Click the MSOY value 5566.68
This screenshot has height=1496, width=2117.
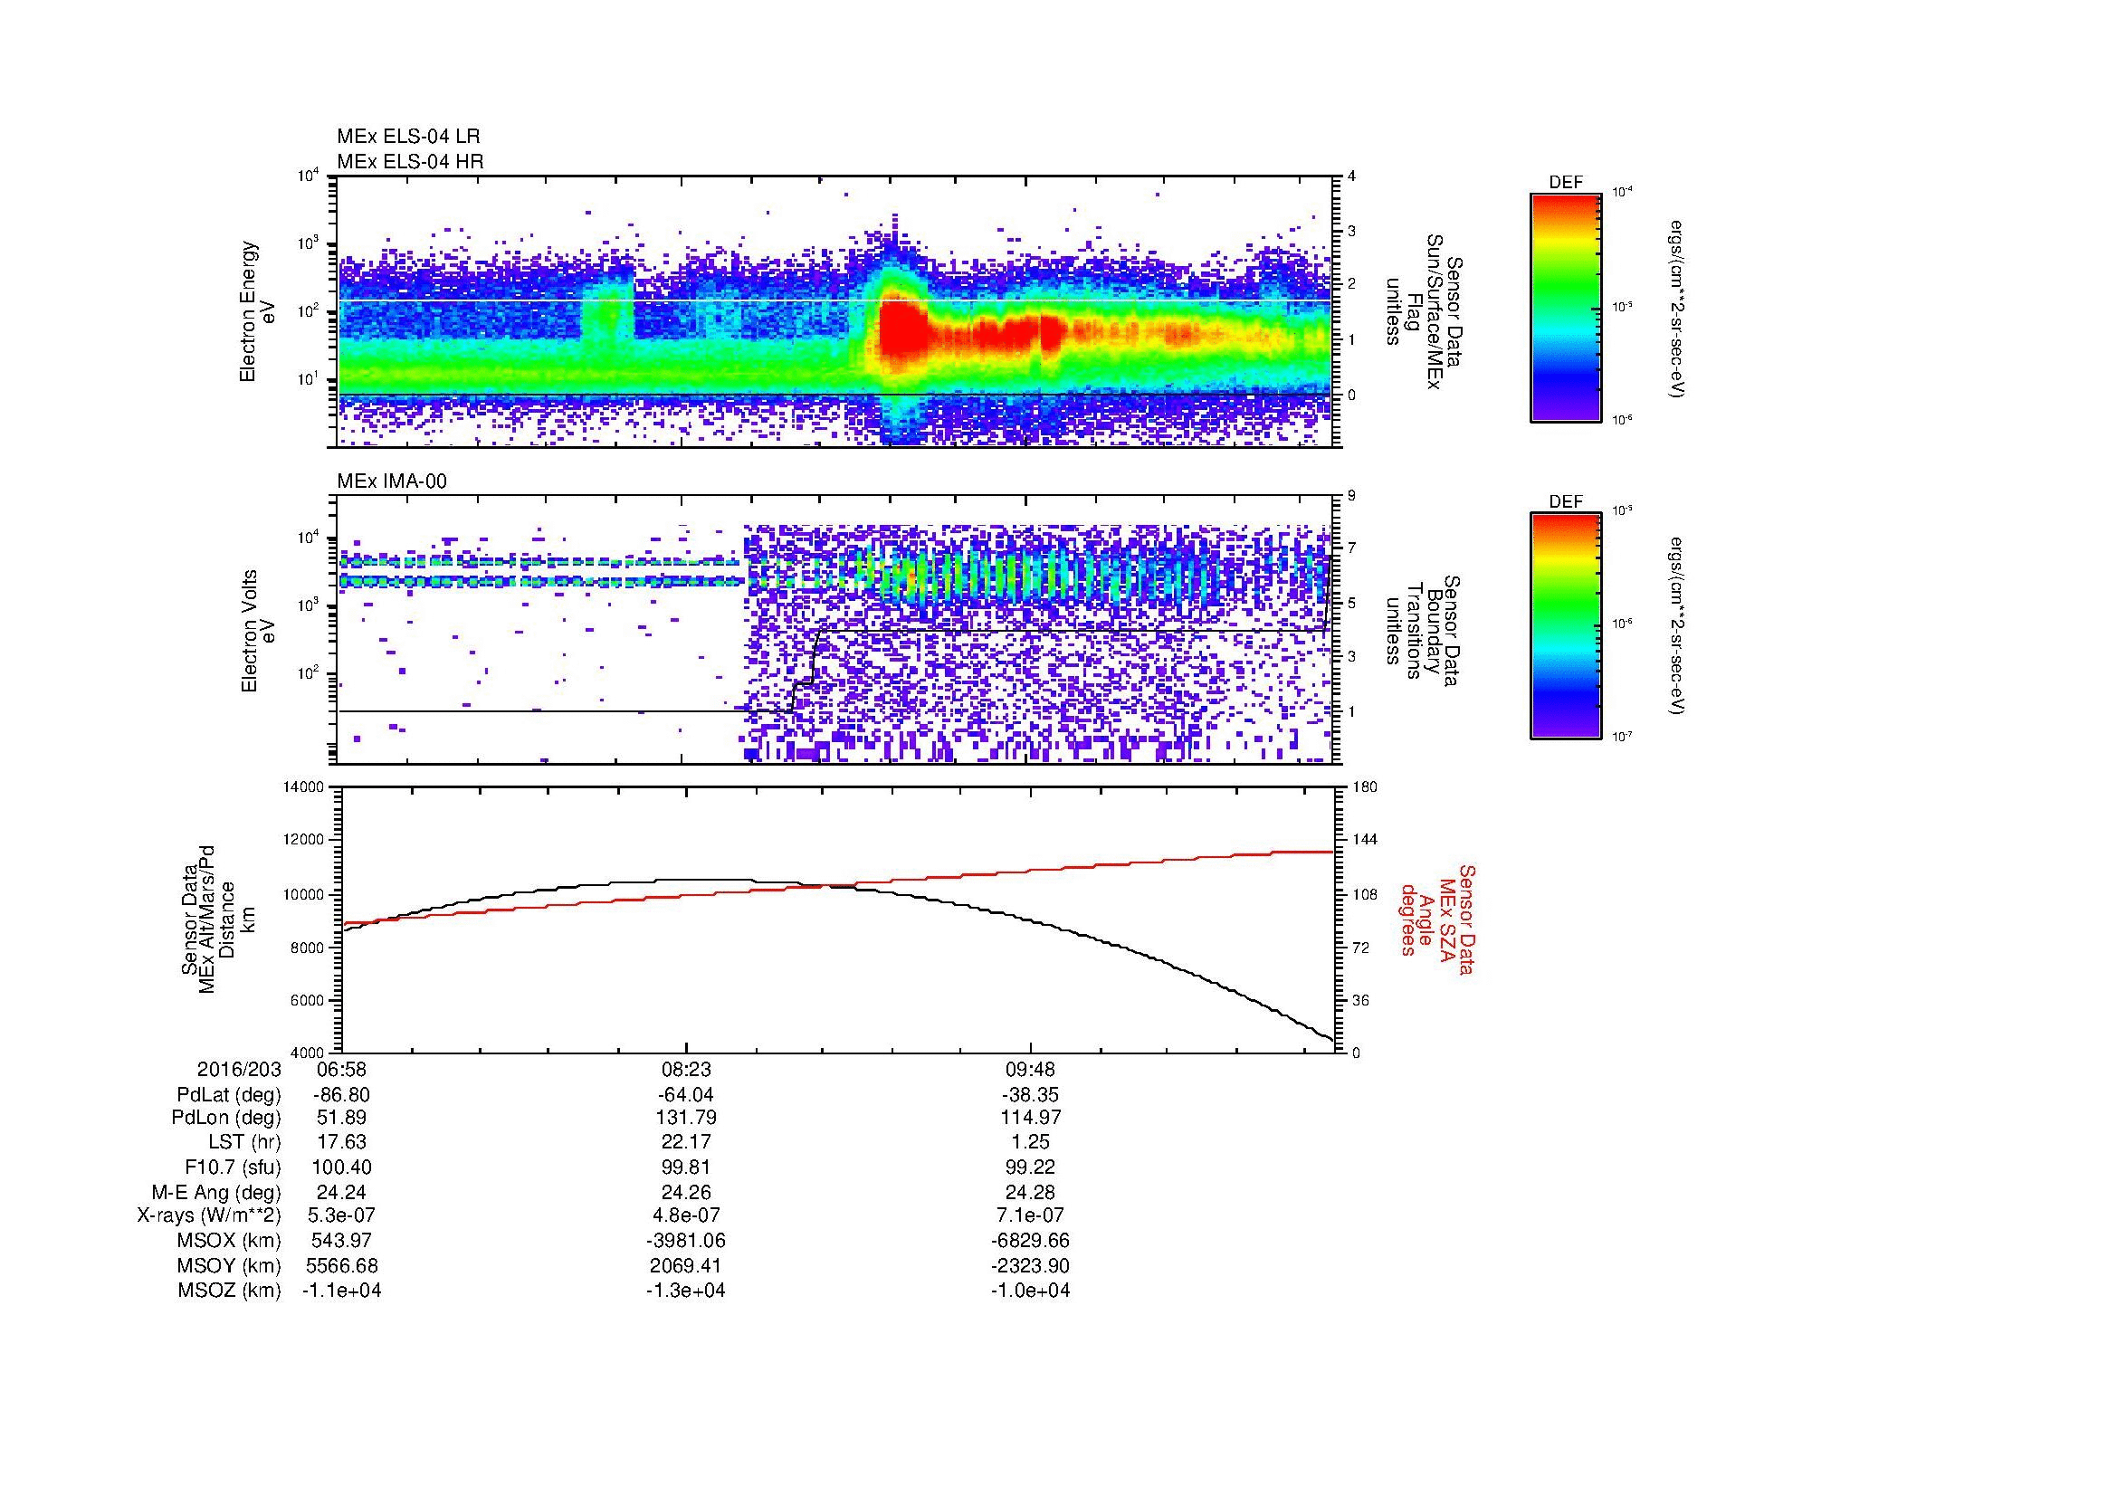[341, 1265]
